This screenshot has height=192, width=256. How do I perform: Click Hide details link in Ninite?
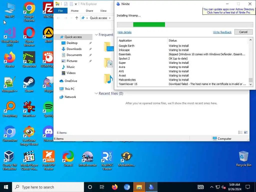(x=124, y=32)
